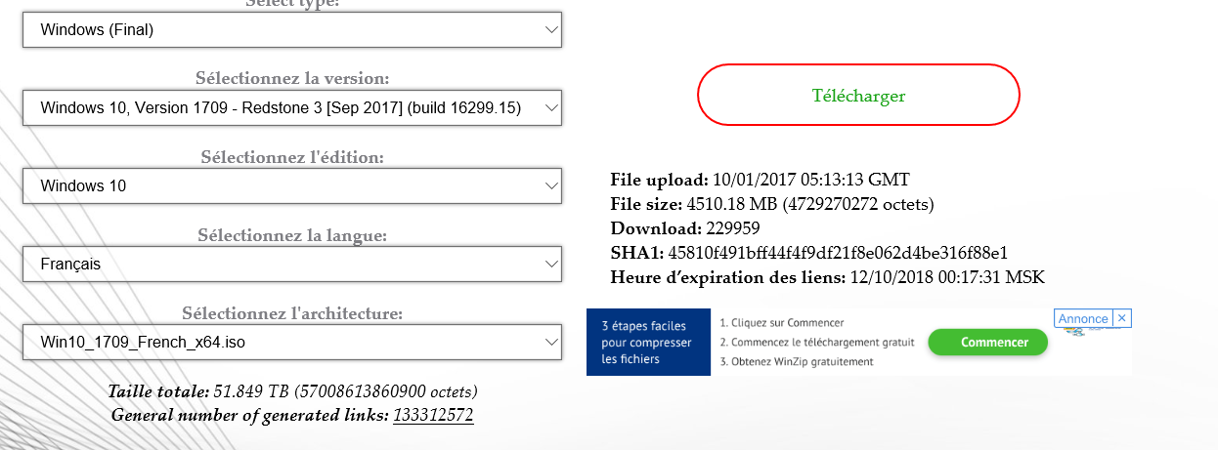This screenshot has width=1218, height=450.
Task: Click the Taille totale 51.849 TB text
Action: [x=292, y=391]
